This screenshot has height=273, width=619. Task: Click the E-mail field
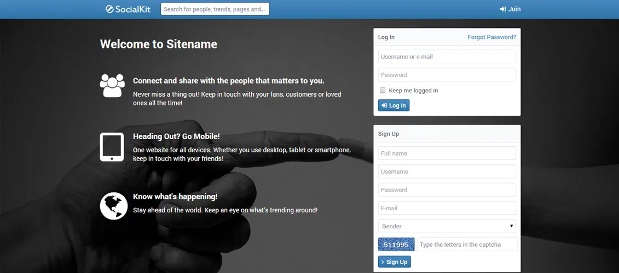[447, 208]
